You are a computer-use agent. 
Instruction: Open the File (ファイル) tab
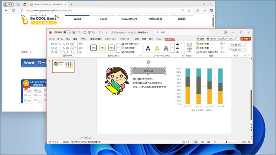pos(51,39)
